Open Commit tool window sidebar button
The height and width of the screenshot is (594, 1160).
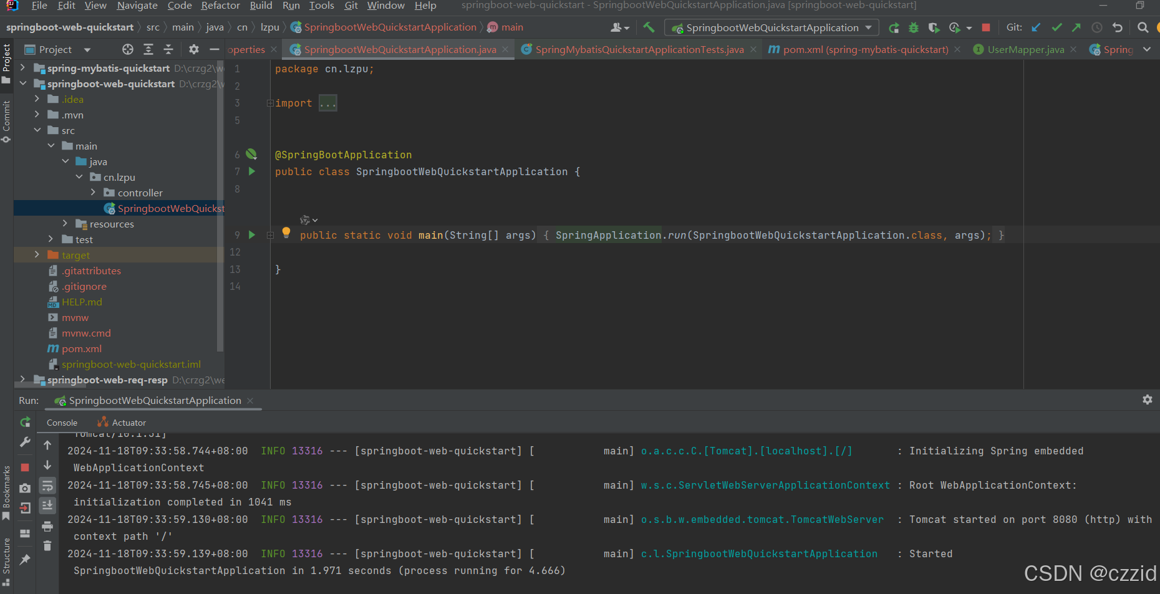6,122
